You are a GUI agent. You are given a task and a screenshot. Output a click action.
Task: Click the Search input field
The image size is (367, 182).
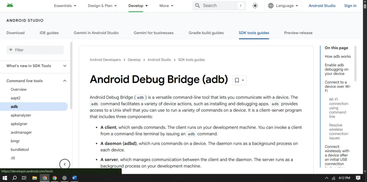[x=219, y=6]
